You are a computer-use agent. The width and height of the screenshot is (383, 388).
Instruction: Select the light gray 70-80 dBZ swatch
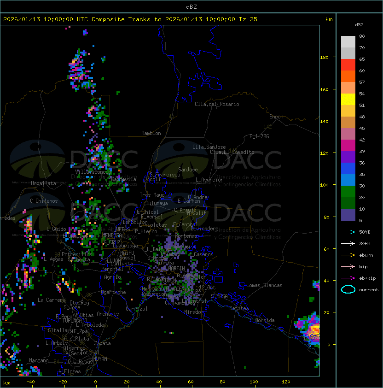click(x=348, y=42)
